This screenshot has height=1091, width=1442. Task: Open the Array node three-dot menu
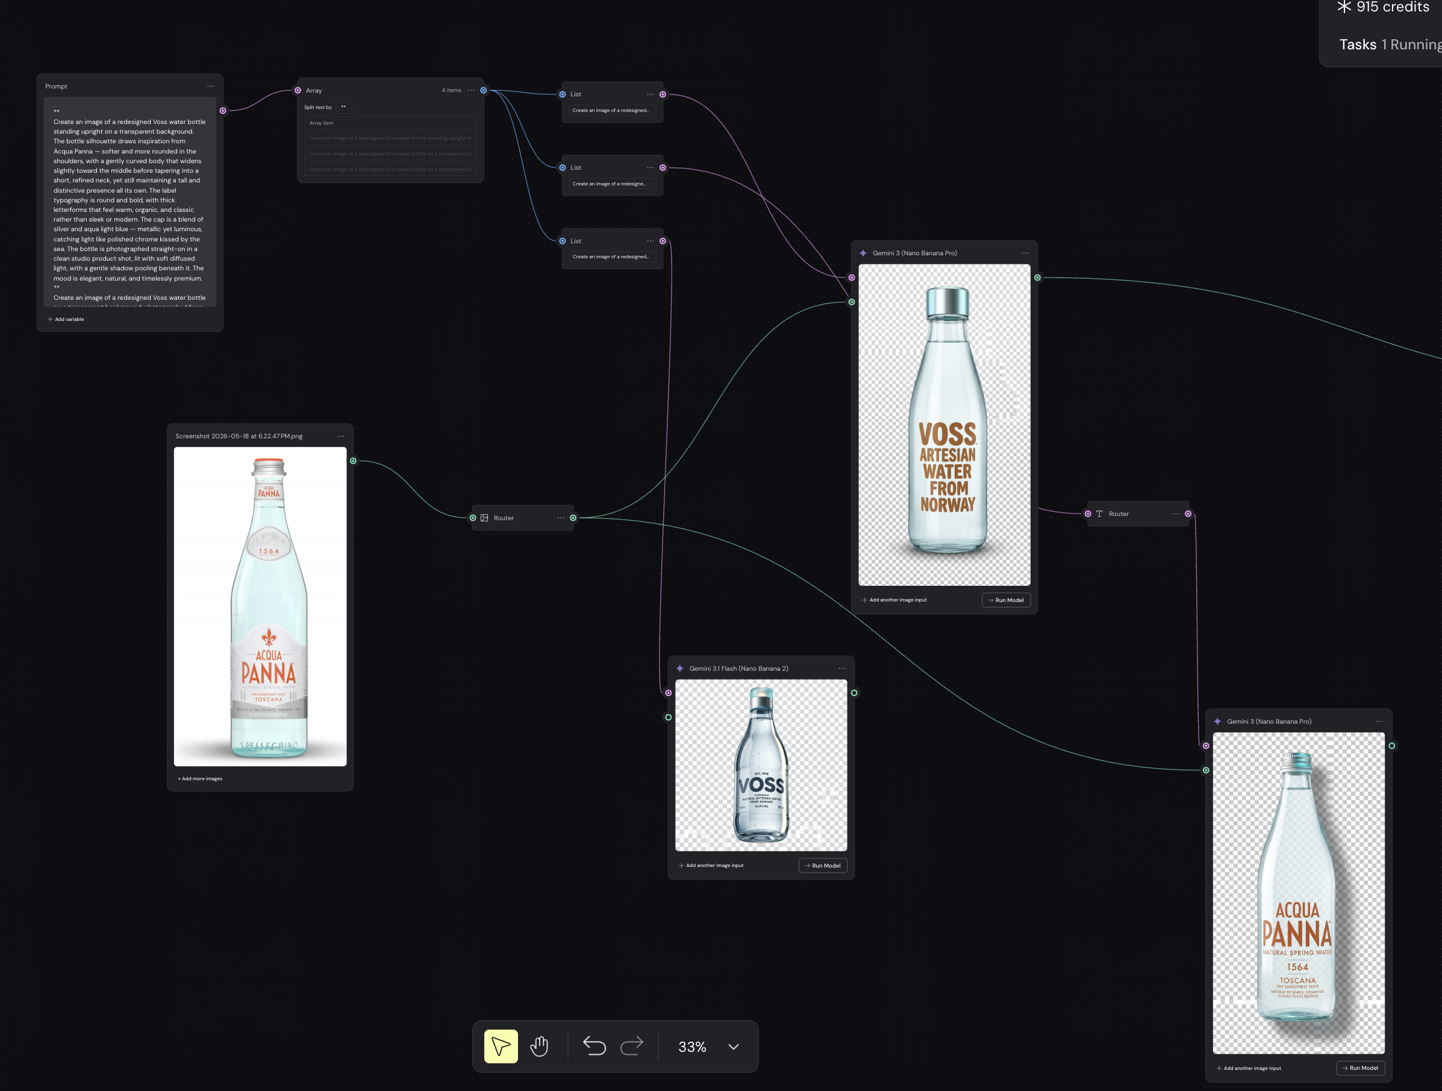[x=471, y=90]
